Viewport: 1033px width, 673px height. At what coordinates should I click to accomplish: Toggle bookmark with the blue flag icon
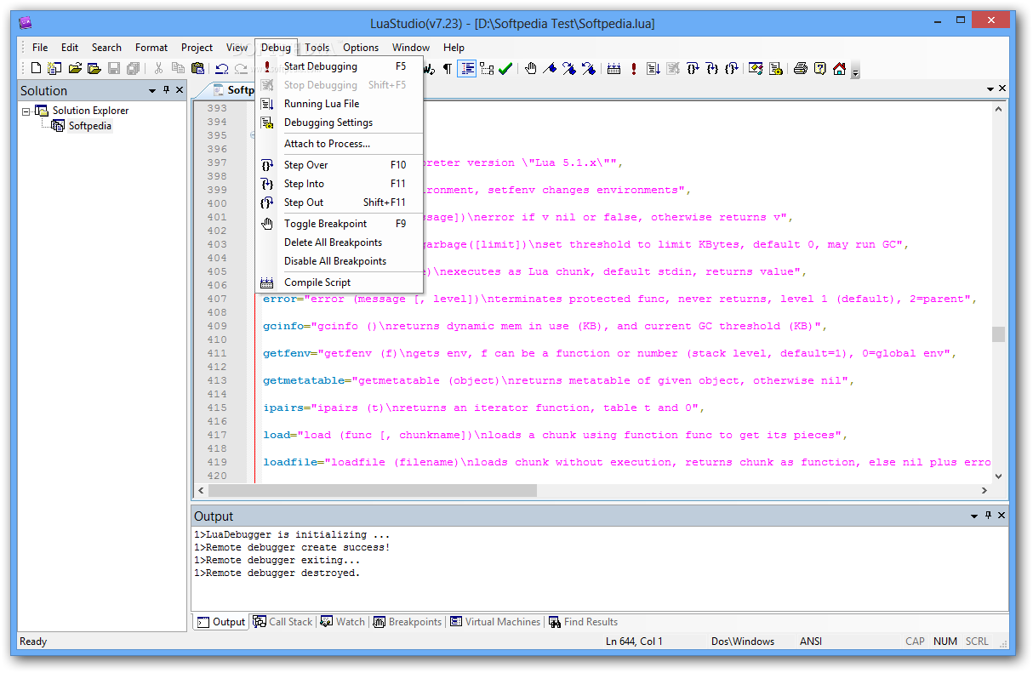coord(550,68)
